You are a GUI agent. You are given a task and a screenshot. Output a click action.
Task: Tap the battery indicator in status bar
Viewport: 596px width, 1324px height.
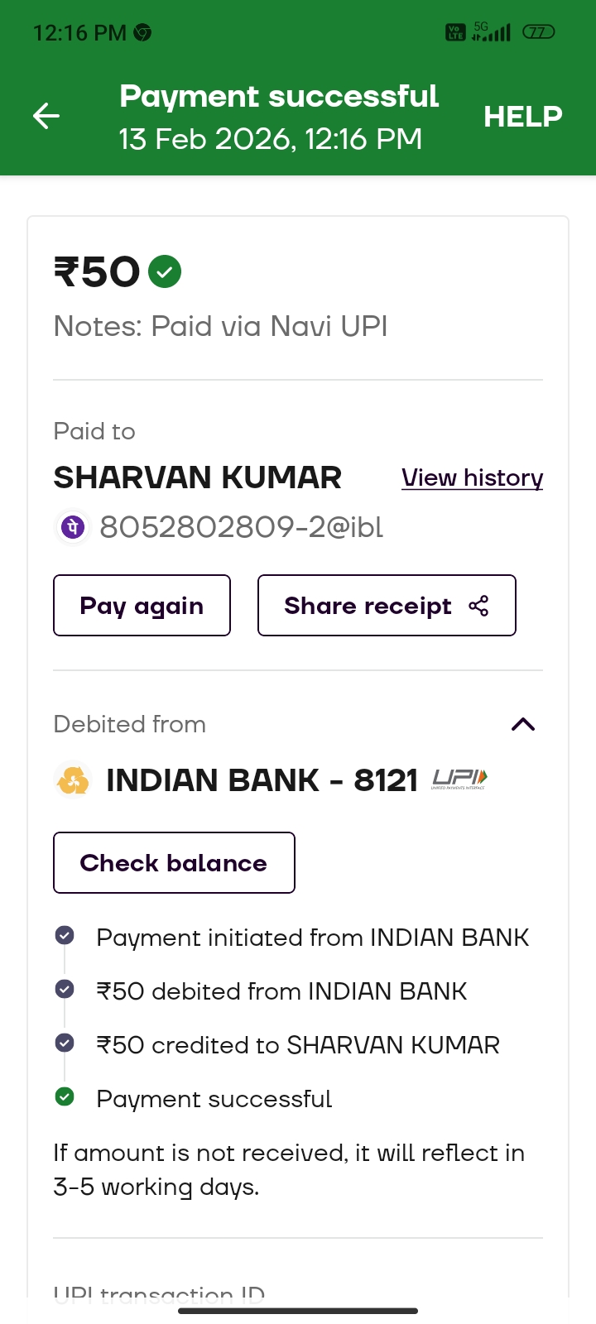point(538,32)
